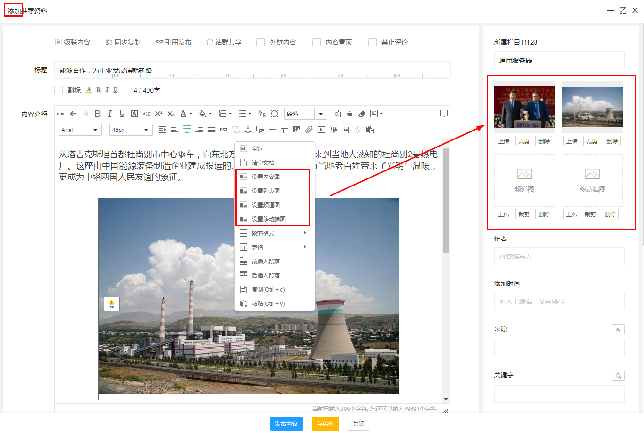644x433 pixels.
Task: Insert a video
Action: pyautogui.click(x=321, y=130)
